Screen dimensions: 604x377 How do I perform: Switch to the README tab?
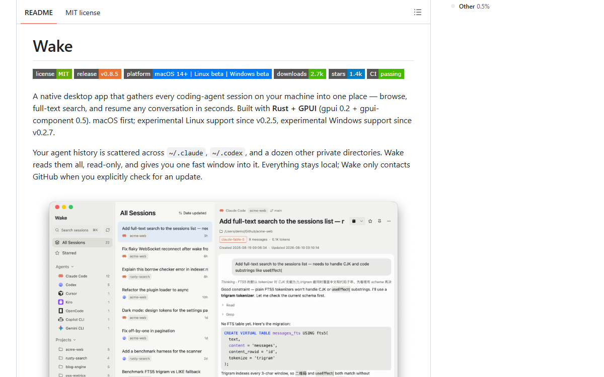click(39, 13)
